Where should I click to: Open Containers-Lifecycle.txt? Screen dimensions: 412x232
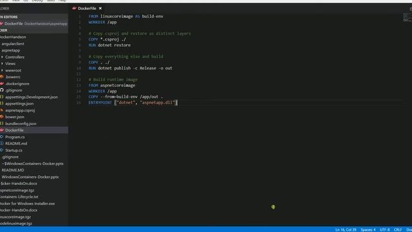tap(19, 197)
